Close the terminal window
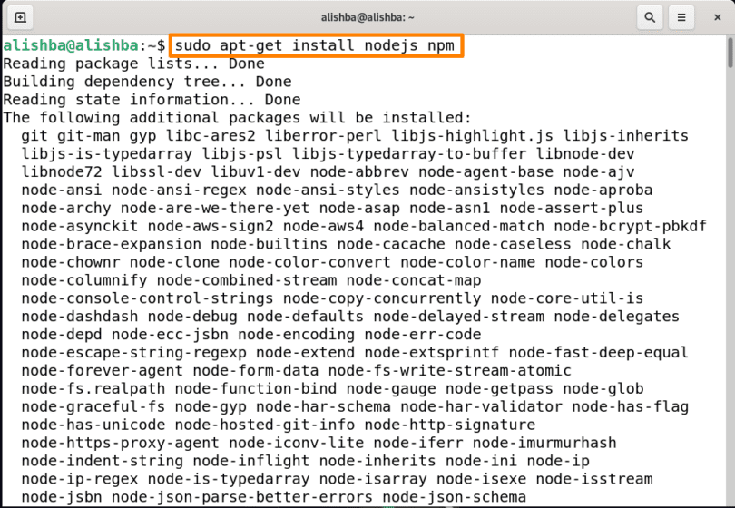Screen dimensions: 735x508 (x=717, y=17)
